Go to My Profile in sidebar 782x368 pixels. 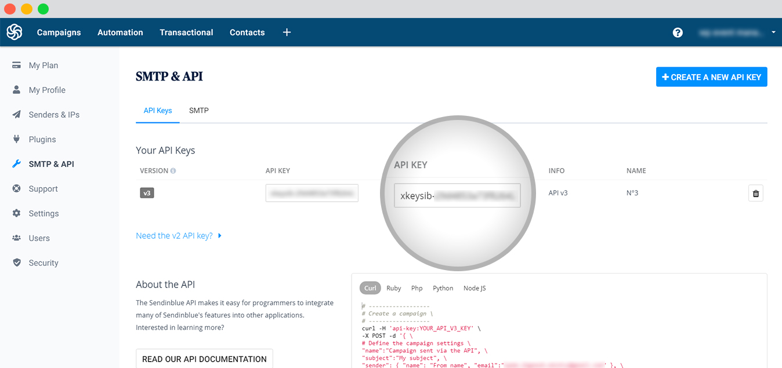[x=47, y=90]
